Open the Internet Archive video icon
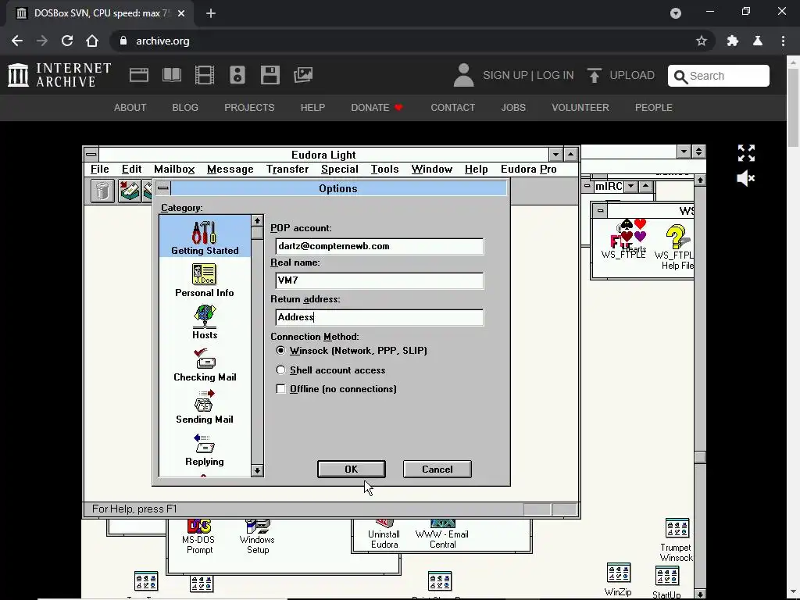Screen dimensions: 800x600 [x=205, y=75]
